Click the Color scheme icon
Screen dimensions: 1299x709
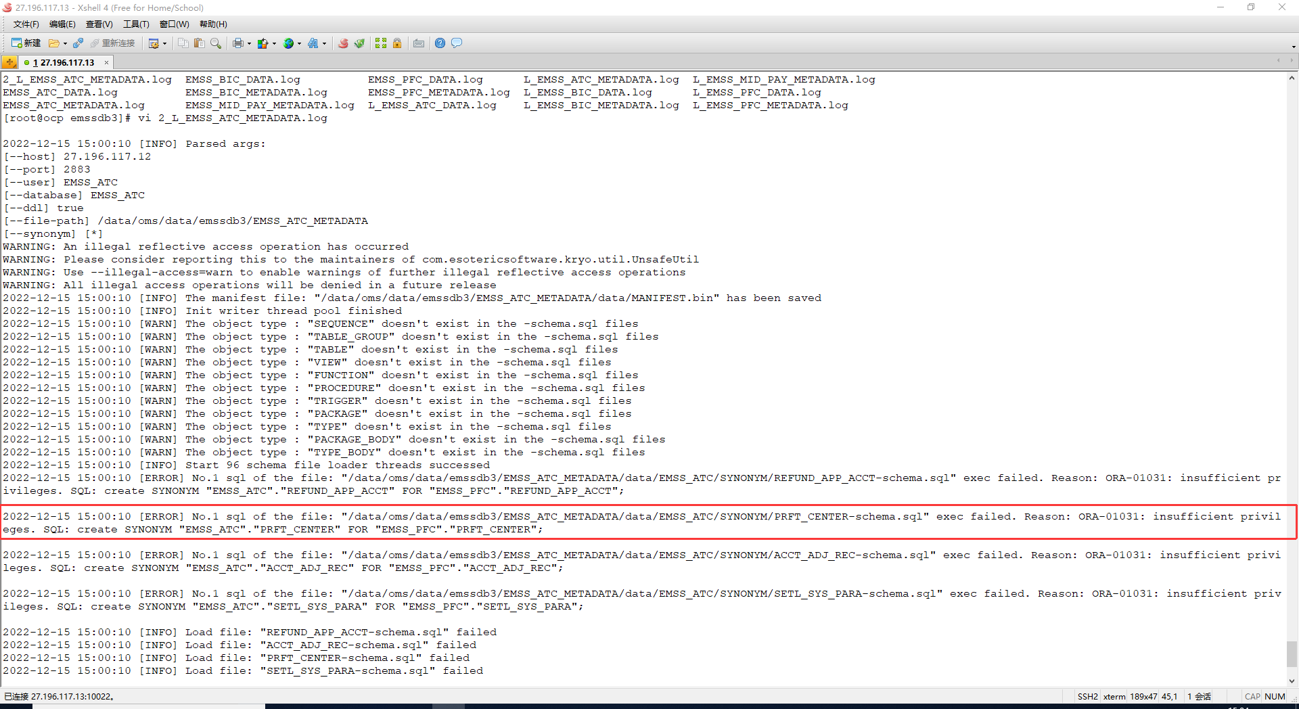[x=263, y=43]
